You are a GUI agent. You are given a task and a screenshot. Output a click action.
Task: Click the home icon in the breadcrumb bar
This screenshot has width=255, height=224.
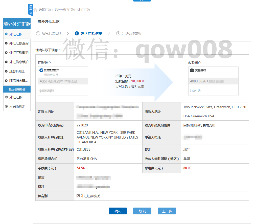[x=35, y=10]
